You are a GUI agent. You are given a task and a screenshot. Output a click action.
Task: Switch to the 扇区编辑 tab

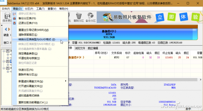pos(93,48)
